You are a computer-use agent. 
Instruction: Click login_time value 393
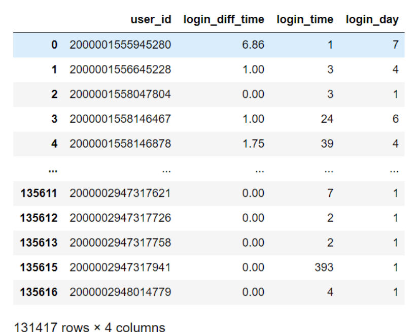pos(324,268)
